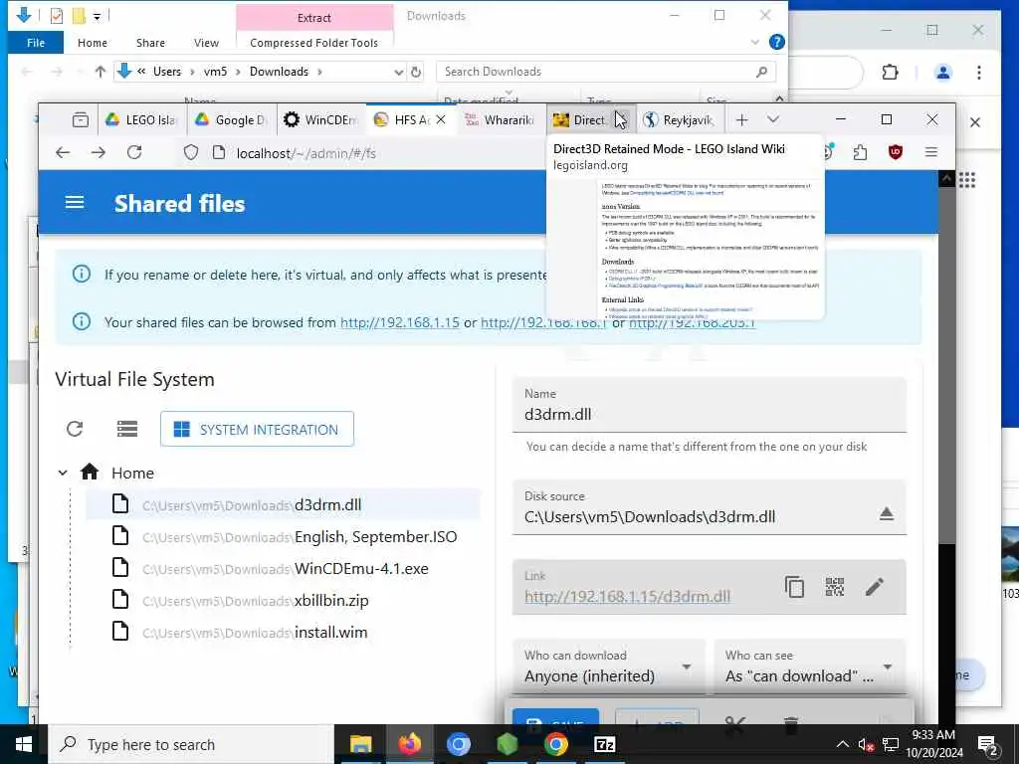Switch to the WinCDEmu browser tab

[320, 119]
